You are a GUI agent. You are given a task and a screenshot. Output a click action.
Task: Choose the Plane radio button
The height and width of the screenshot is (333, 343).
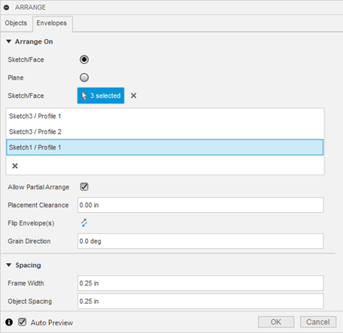tap(84, 77)
